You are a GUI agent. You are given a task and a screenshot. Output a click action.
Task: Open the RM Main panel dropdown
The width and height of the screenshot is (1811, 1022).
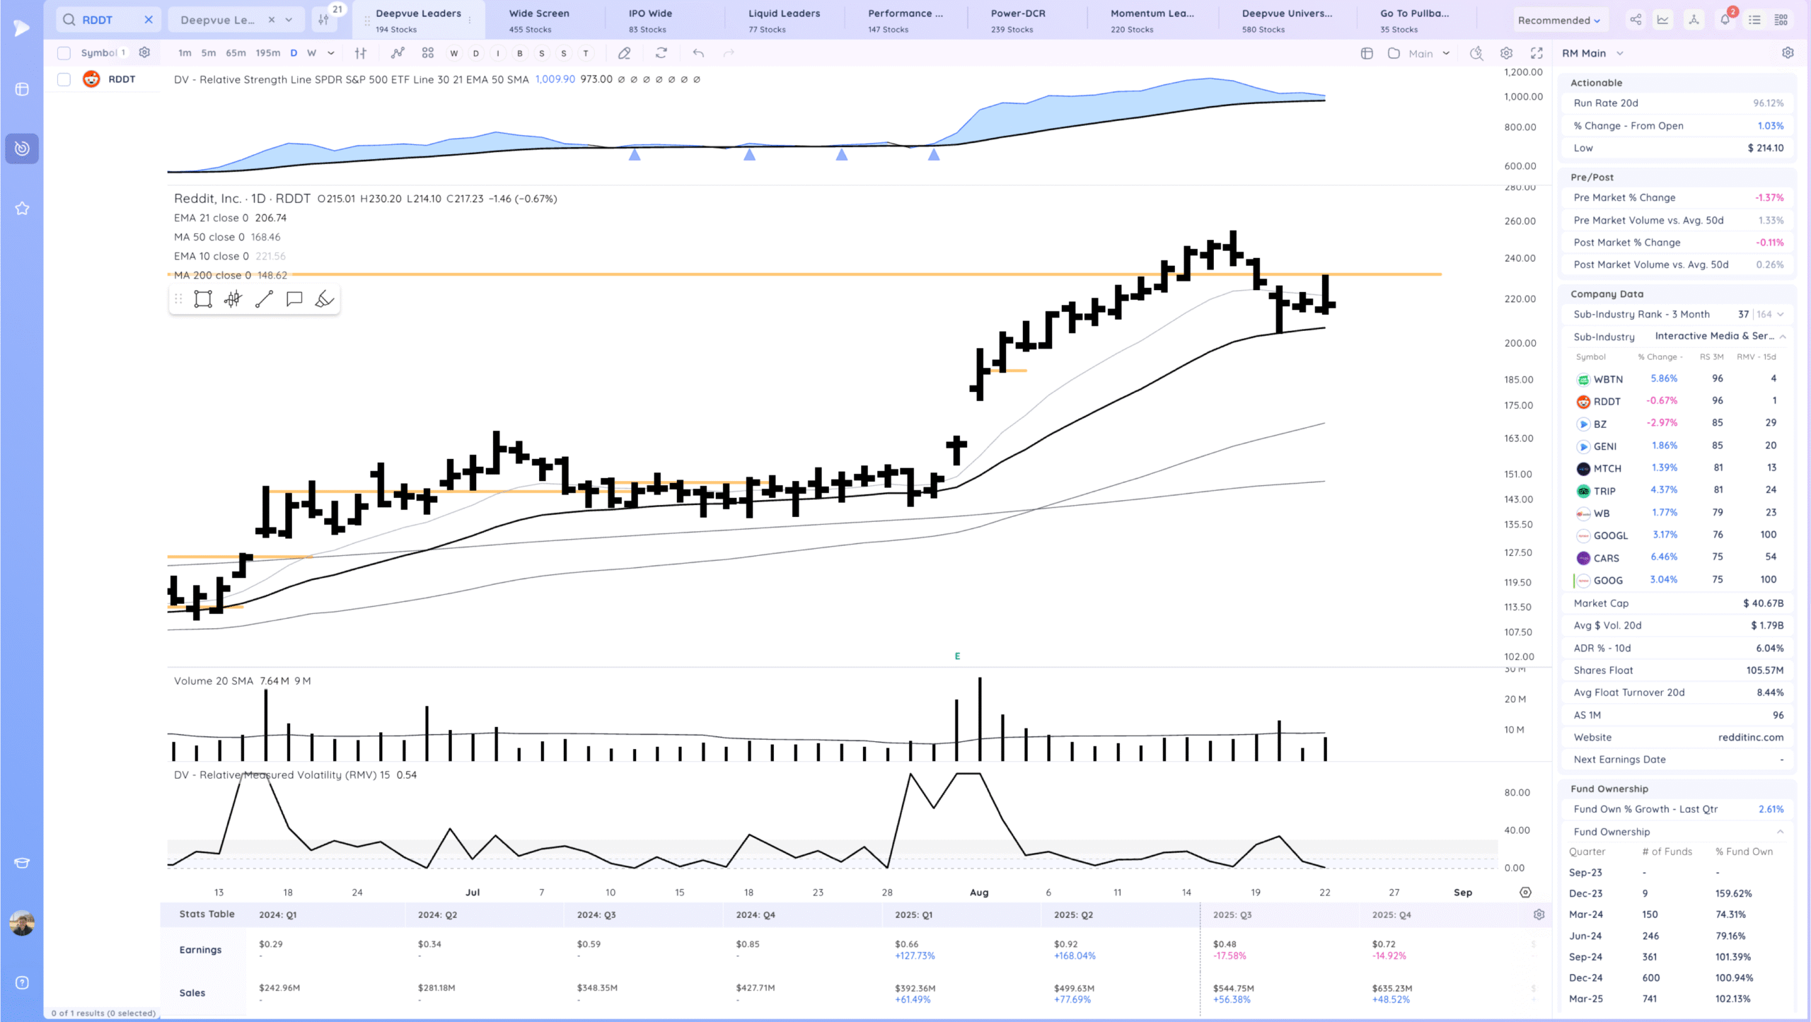1620,53
